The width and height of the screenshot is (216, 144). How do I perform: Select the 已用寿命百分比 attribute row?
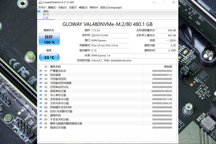coord(106,87)
